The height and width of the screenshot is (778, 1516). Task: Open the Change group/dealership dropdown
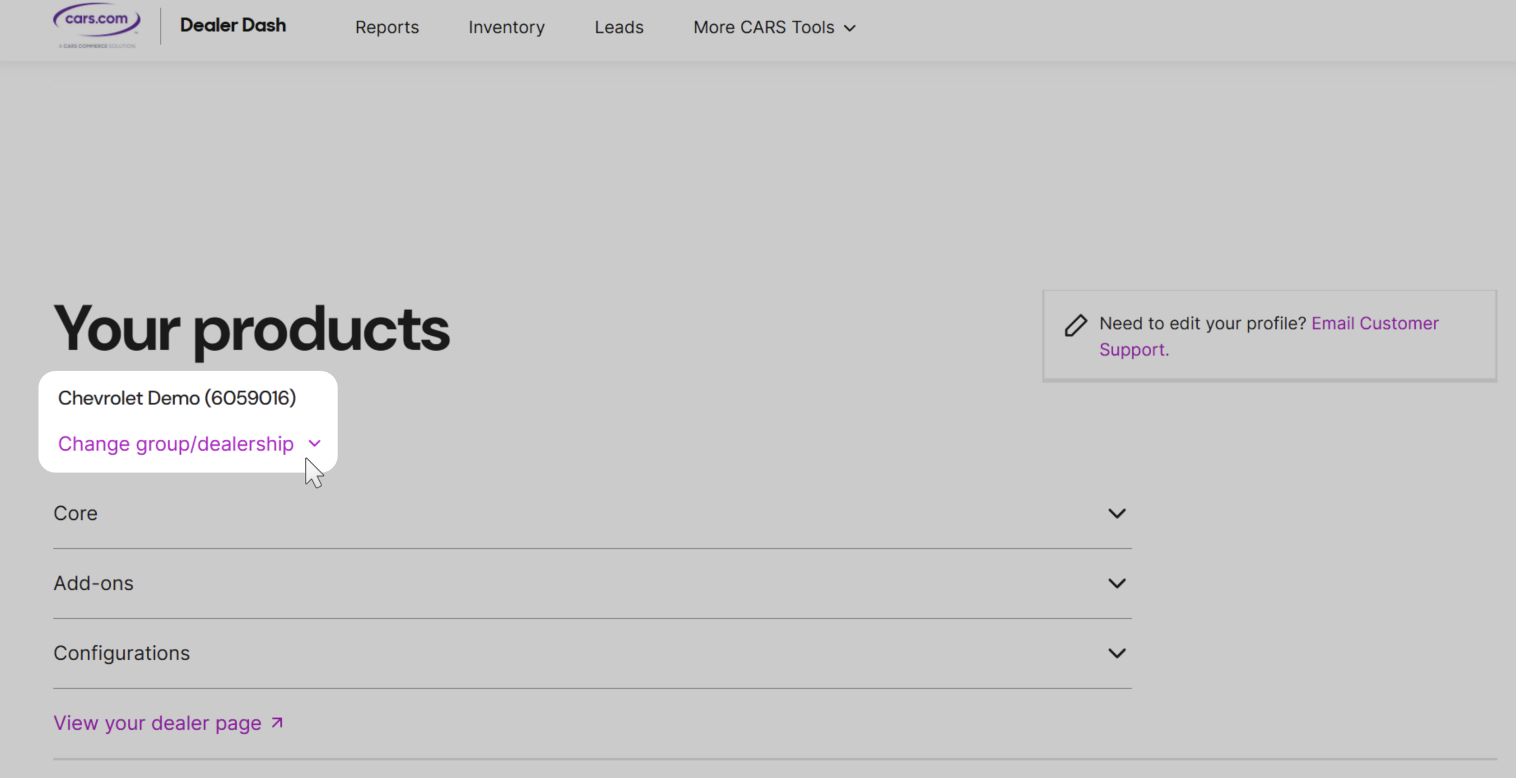point(189,443)
